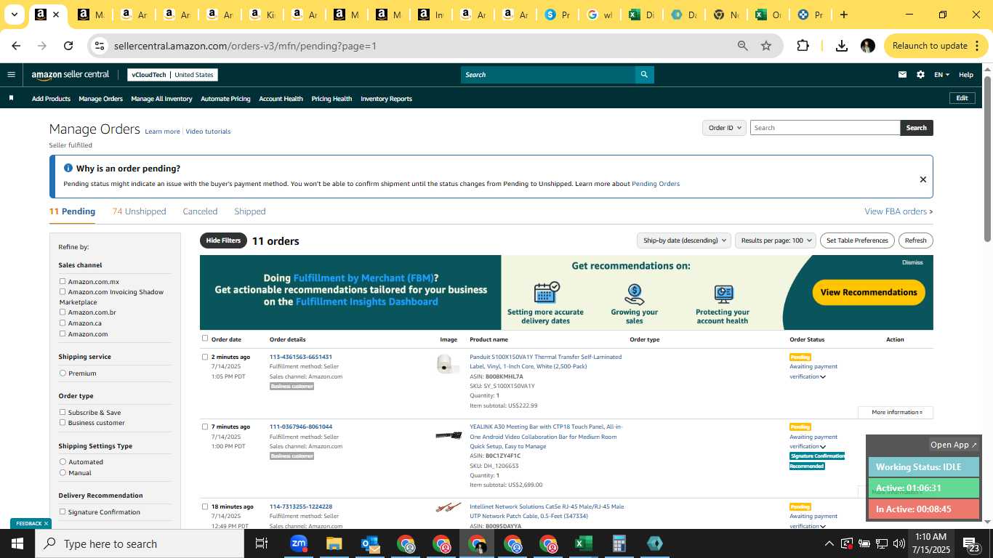Switch to the Shipped tab

pos(250,211)
